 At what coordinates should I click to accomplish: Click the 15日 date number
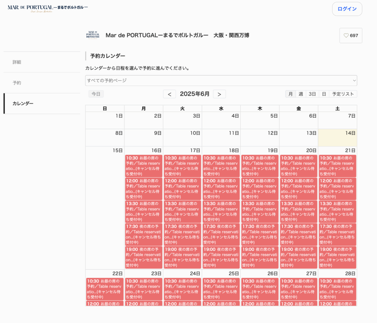(117, 150)
